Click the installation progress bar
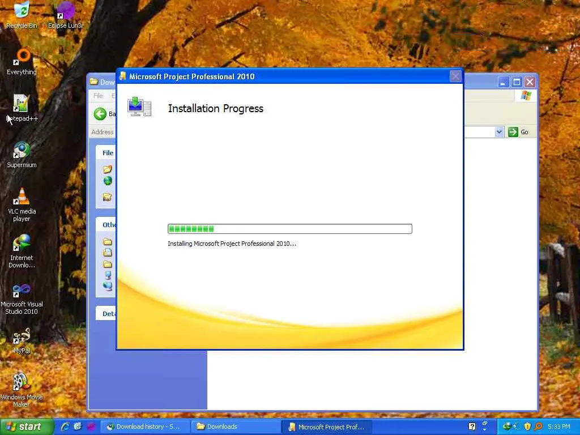Image resolution: width=580 pixels, height=435 pixels. point(289,229)
